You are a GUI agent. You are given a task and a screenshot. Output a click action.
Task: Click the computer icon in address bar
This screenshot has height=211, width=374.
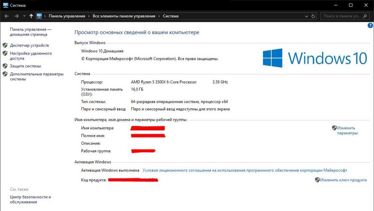39,16
